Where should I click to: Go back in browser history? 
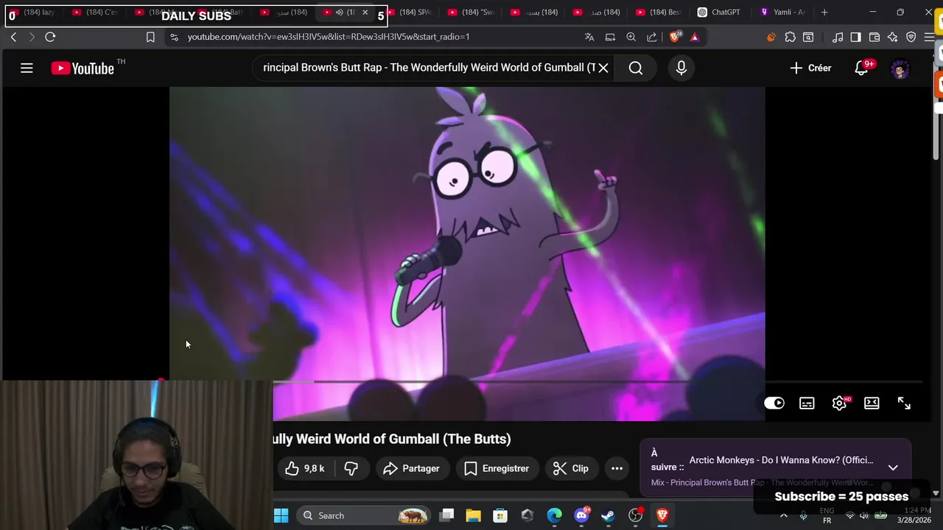13,37
